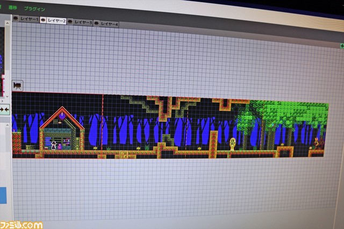Select the レイヤー2 tab

click(x=56, y=21)
